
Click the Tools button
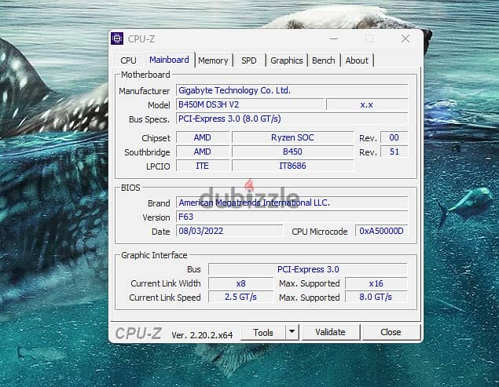click(x=263, y=333)
